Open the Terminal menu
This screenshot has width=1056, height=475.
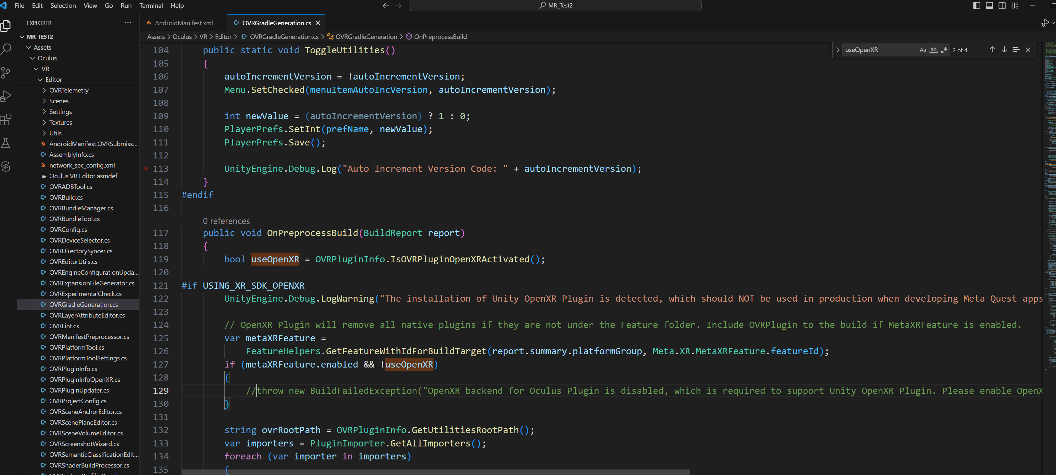click(x=150, y=5)
